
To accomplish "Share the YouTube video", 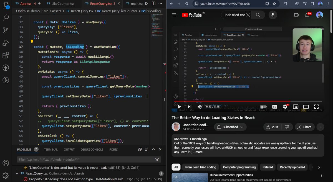I will pyautogui.click(x=304, y=127).
